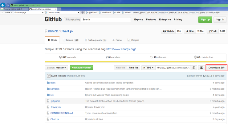
Task: Switch to the Comma browser tab
Action: (14, 9)
